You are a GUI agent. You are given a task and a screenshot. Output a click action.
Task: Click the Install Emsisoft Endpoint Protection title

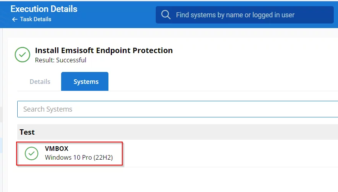104,50
